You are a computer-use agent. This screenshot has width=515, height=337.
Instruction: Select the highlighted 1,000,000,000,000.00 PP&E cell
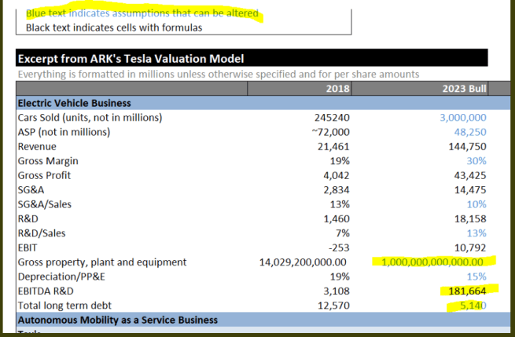point(434,262)
